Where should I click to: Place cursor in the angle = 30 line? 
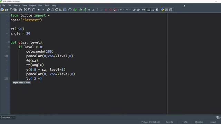tap(20, 33)
